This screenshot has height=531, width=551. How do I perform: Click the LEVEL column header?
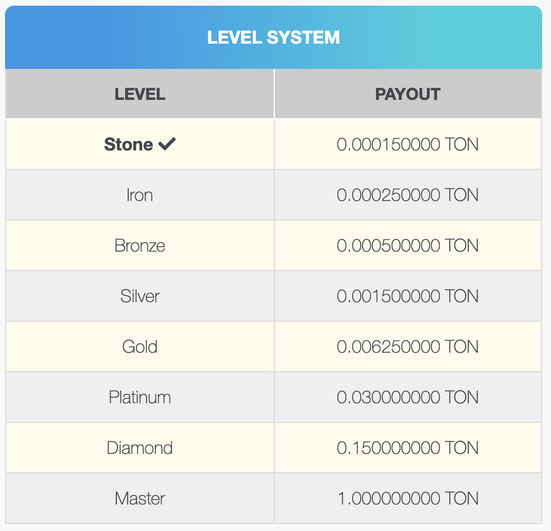click(140, 94)
